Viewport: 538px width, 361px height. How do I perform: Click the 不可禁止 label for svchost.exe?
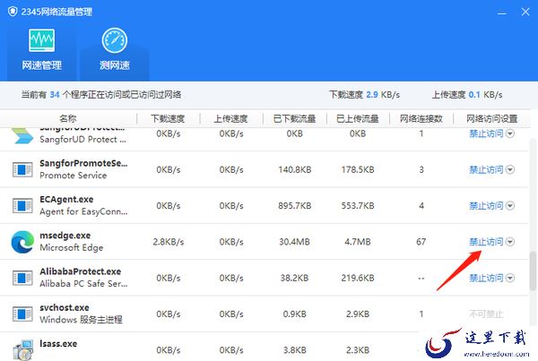coord(486,314)
